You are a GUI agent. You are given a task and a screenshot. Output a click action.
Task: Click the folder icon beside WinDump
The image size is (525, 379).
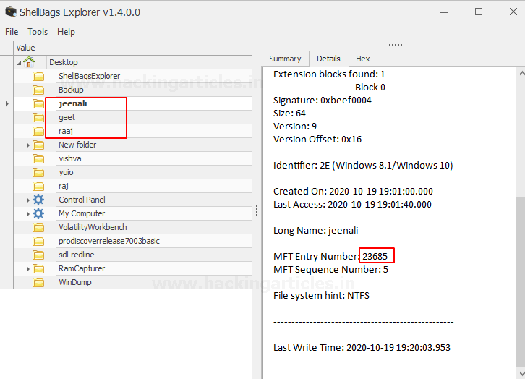38,282
